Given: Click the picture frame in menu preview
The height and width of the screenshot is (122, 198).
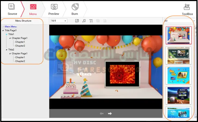Looking at the screenshot, I should pyautogui.click(x=122, y=74).
